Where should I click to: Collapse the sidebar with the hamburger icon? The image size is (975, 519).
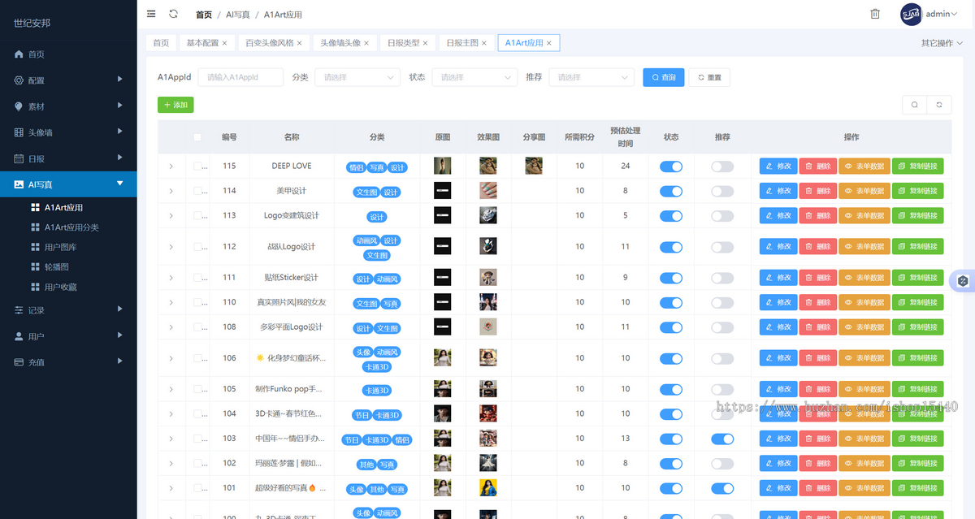click(x=151, y=14)
